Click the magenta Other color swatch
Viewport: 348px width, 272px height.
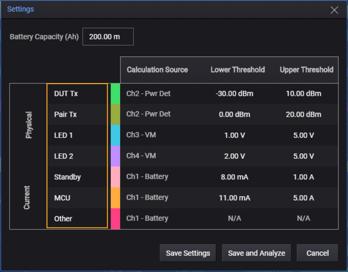(x=115, y=219)
